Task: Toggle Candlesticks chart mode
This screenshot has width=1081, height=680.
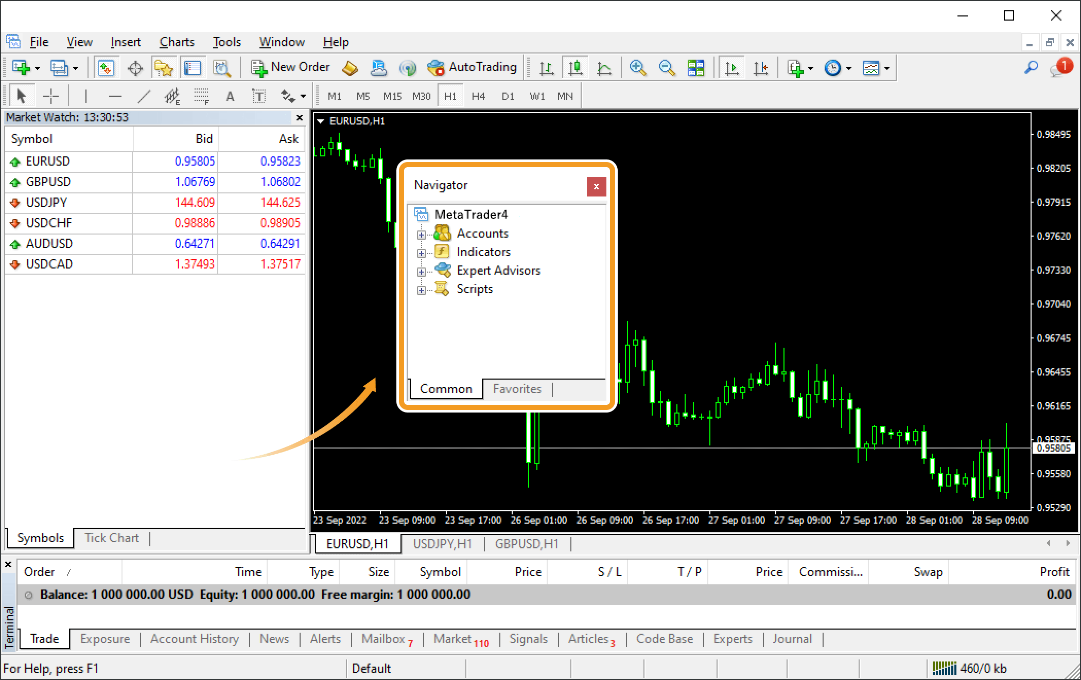Action: pyautogui.click(x=576, y=67)
